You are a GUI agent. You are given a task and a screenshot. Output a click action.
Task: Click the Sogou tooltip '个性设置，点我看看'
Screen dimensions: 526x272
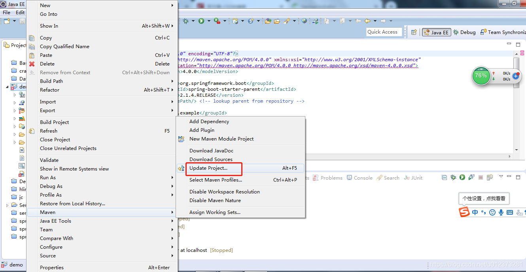click(x=484, y=199)
